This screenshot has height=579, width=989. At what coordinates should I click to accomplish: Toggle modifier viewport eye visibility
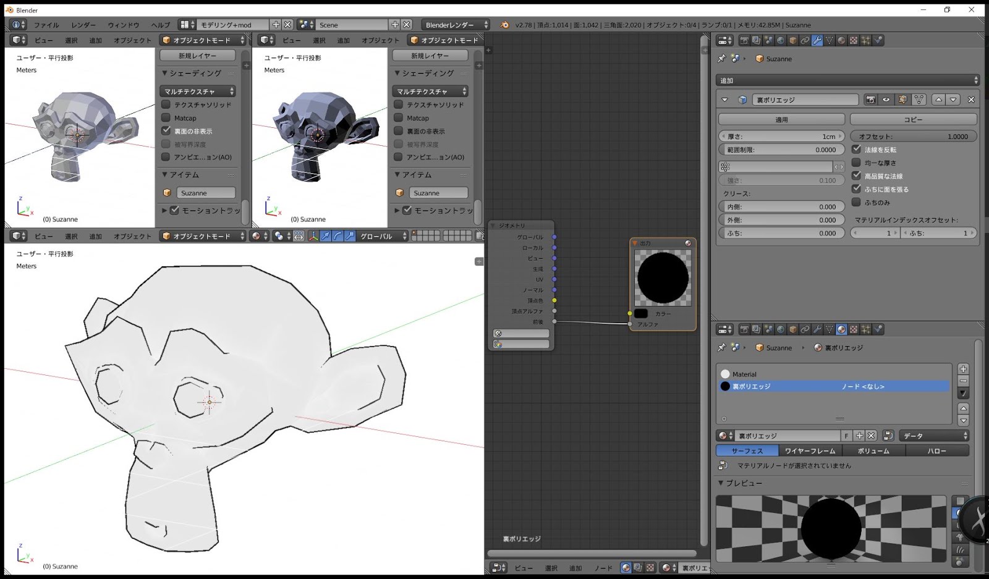point(886,99)
